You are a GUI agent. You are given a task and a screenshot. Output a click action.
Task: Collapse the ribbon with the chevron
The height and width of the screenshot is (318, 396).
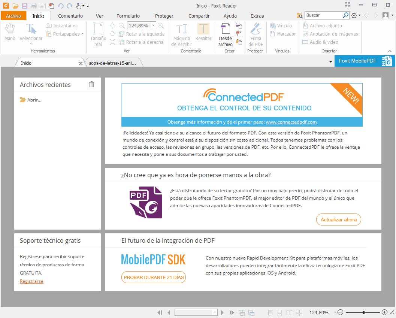tap(390, 51)
